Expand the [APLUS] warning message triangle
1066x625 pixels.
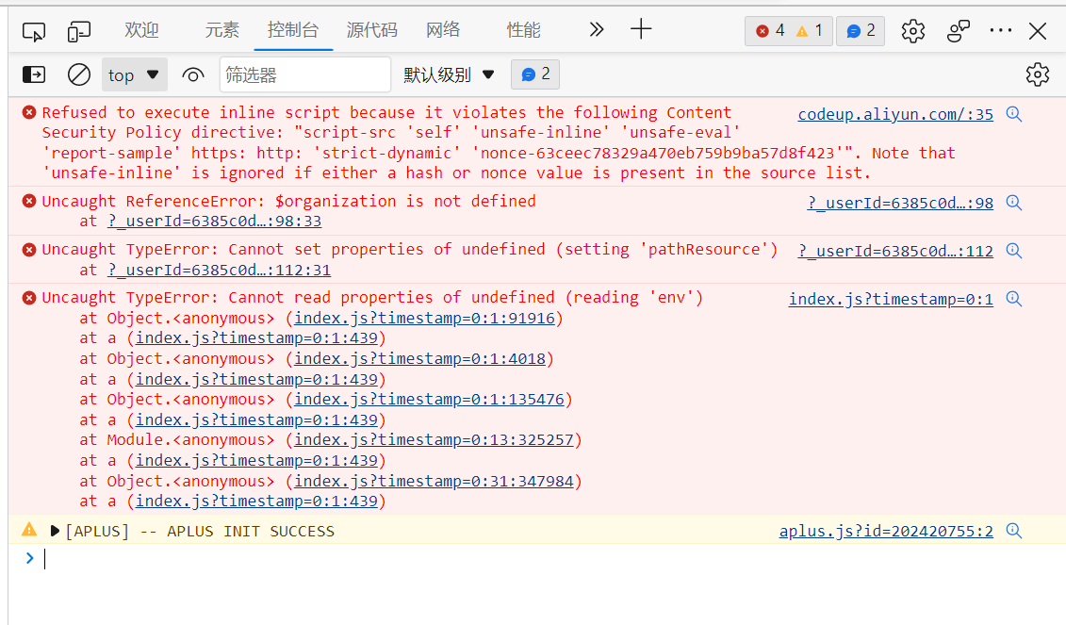(x=55, y=531)
